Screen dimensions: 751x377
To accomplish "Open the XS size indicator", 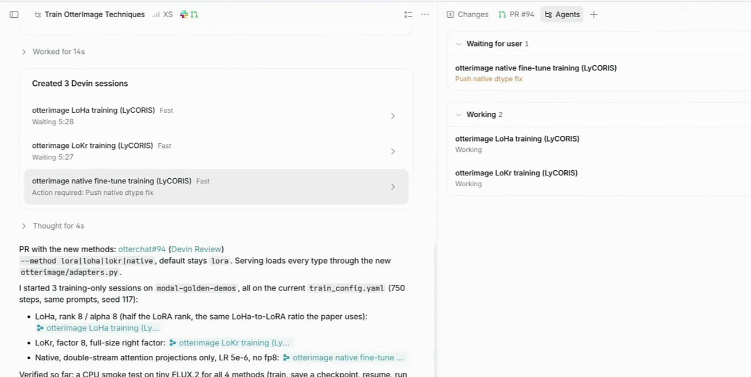I will [x=162, y=14].
